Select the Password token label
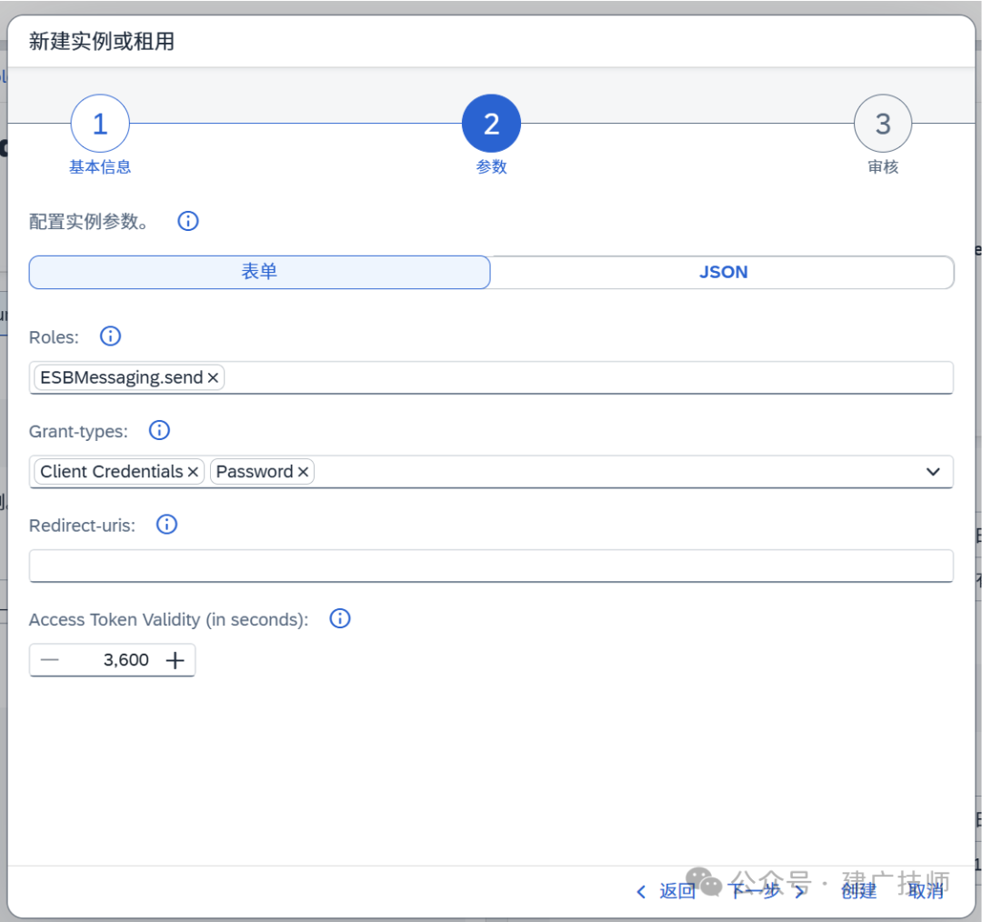The width and height of the screenshot is (982, 922). tap(255, 472)
